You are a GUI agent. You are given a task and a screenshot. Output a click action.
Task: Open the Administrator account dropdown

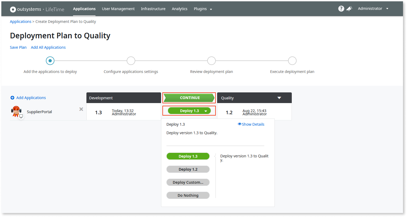click(373, 8)
